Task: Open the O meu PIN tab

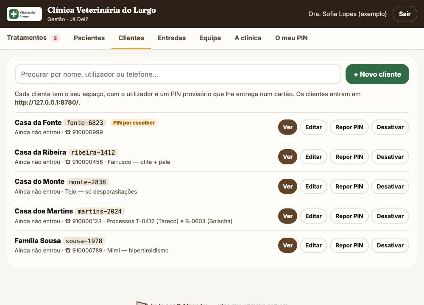Action: pos(291,38)
